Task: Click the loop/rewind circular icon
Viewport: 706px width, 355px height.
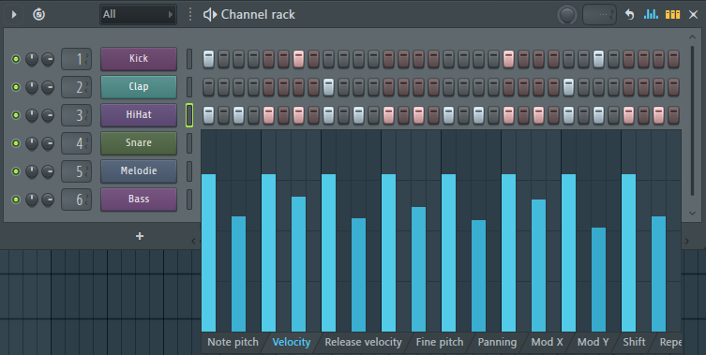Action: (x=38, y=14)
